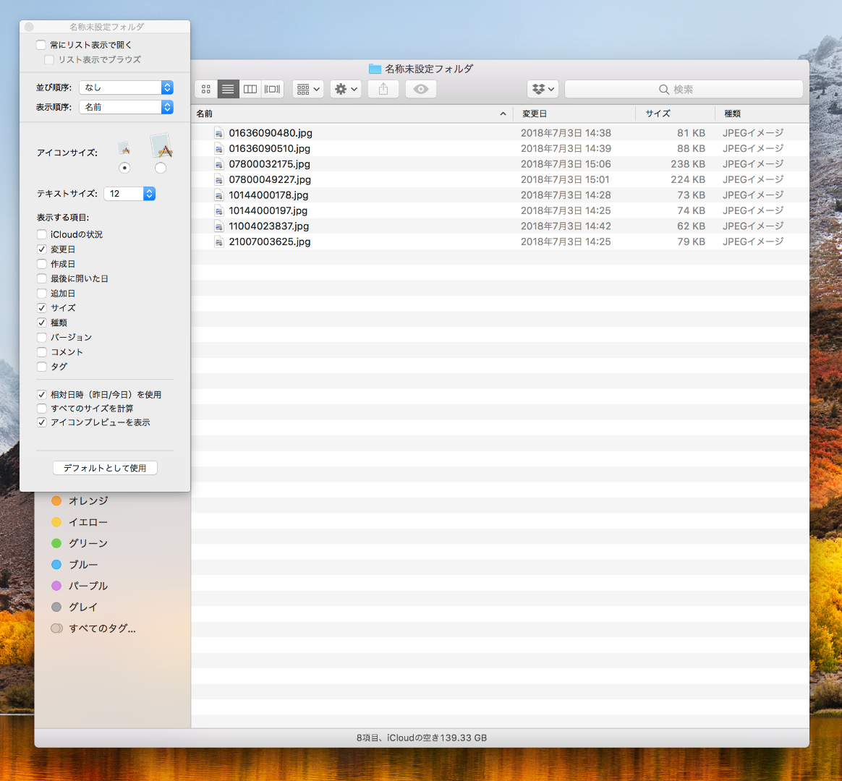Screen dimensions: 842x781
Task: Toggle すべてのサイズを計算 checkbox
Action: point(42,409)
